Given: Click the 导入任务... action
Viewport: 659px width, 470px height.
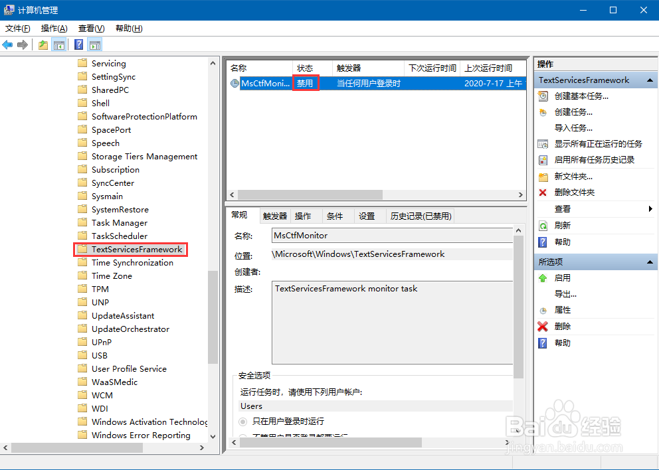Looking at the screenshot, I should [573, 128].
